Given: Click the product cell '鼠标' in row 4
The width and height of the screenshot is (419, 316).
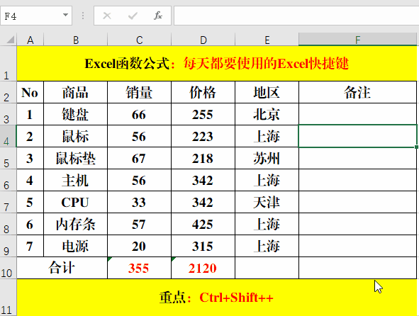Looking at the screenshot, I should (76, 136).
